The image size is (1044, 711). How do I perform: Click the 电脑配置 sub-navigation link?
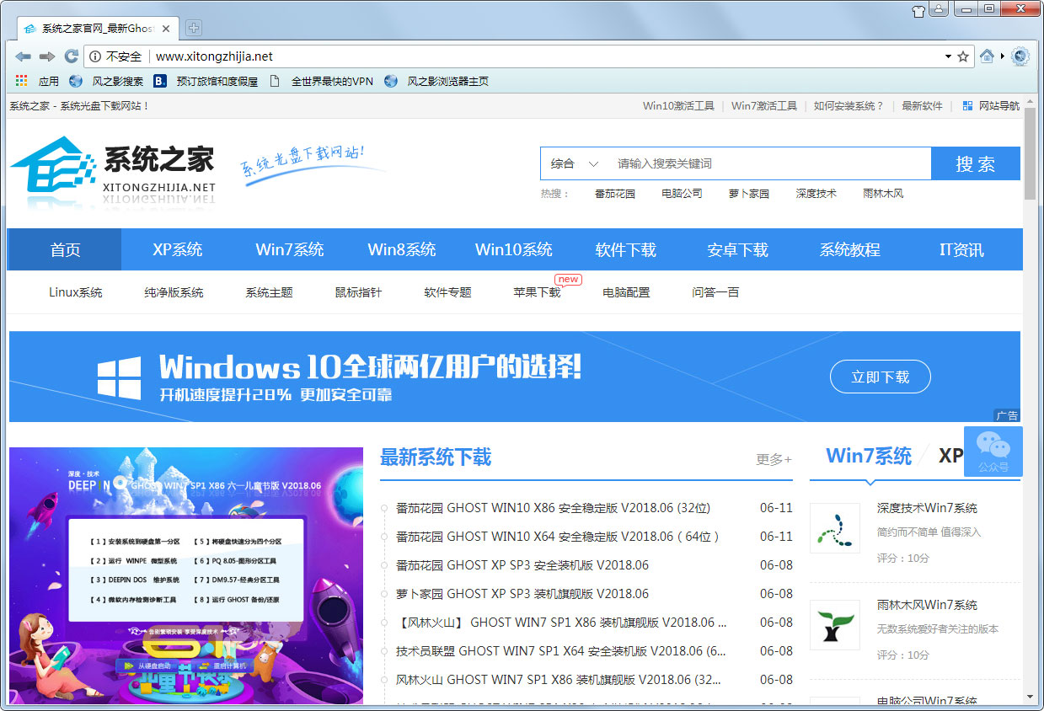coord(626,292)
